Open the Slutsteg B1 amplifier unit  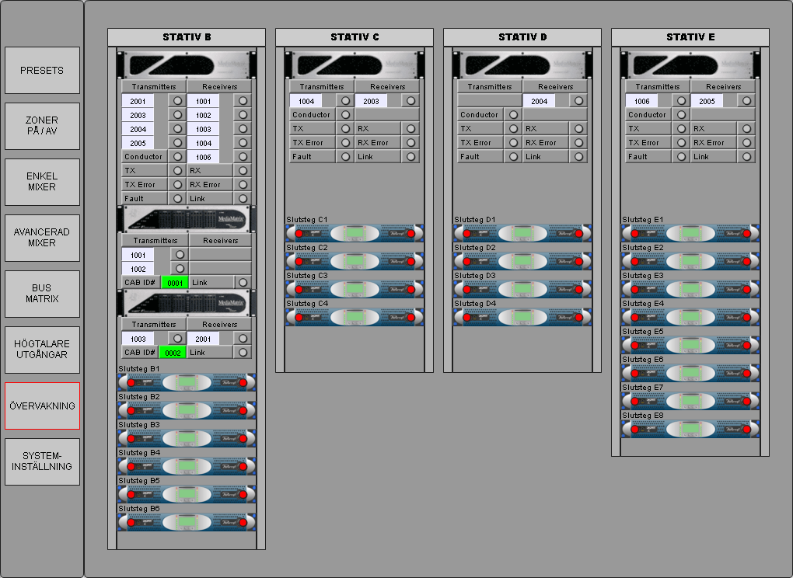point(187,382)
